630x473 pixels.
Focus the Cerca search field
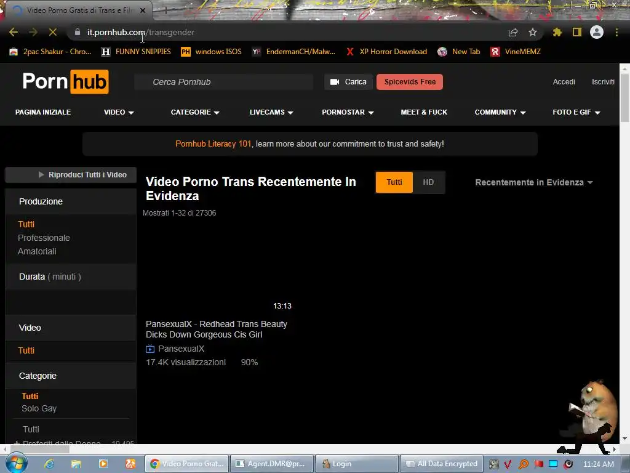pyautogui.click(x=224, y=82)
